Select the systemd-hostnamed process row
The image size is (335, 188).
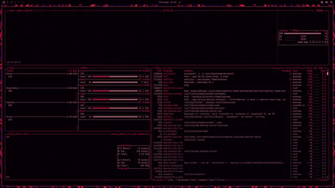[240, 94]
